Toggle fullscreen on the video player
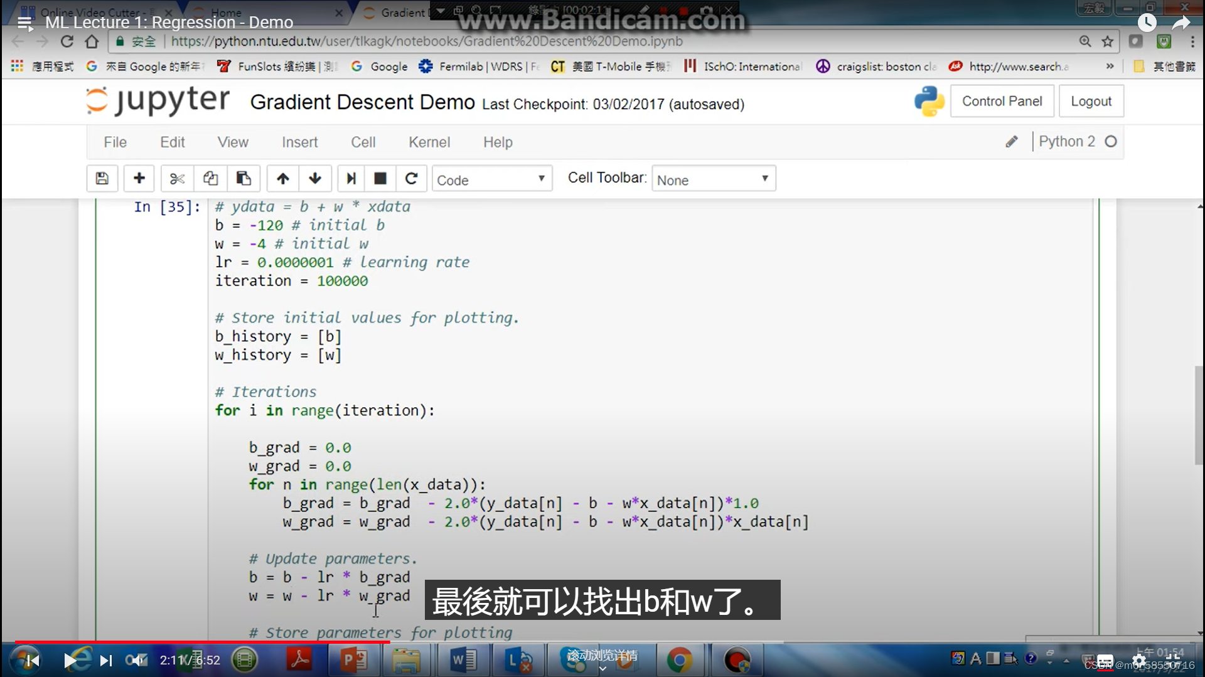This screenshot has width=1205, height=677. [1173, 660]
